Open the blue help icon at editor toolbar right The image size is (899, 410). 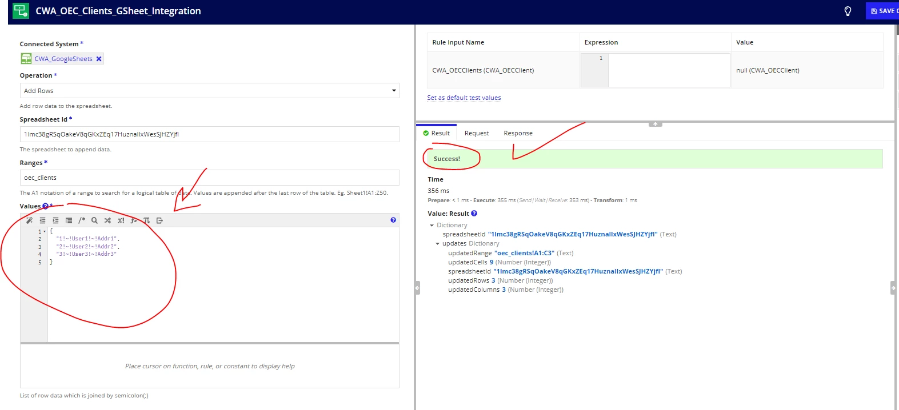[x=393, y=220]
